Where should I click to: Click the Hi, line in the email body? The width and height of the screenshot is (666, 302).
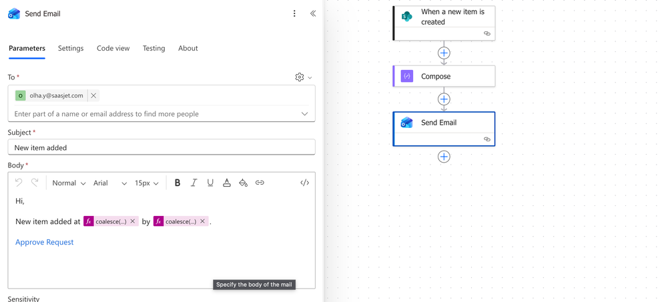(x=20, y=201)
